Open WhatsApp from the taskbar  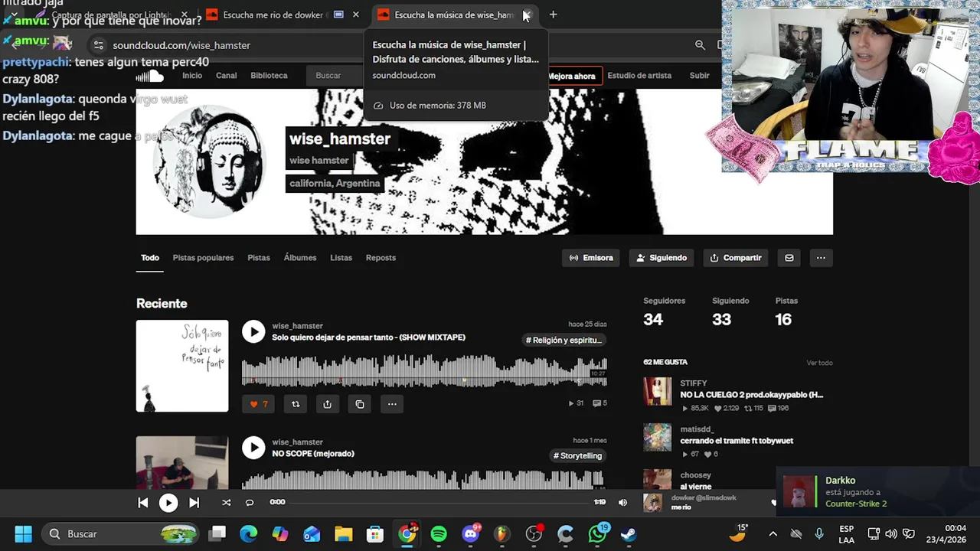[x=598, y=533]
